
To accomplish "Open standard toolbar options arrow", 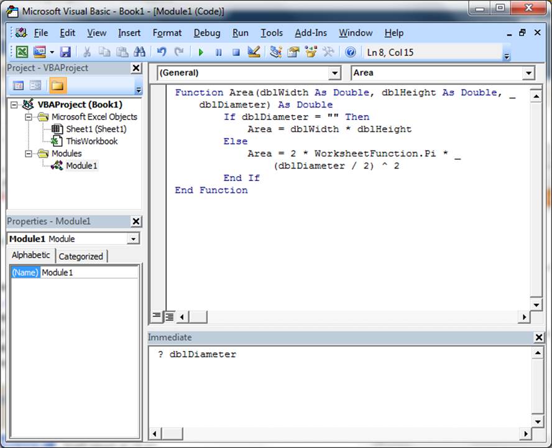I will tap(507, 57).
